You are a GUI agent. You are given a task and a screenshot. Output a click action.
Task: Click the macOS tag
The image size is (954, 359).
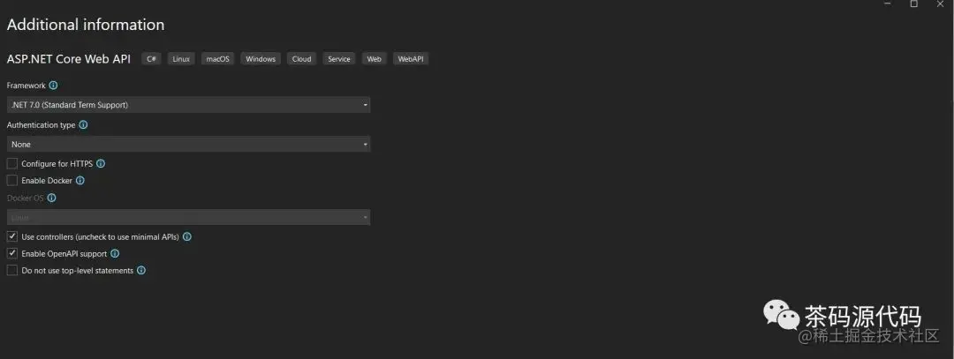coord(218,59)
